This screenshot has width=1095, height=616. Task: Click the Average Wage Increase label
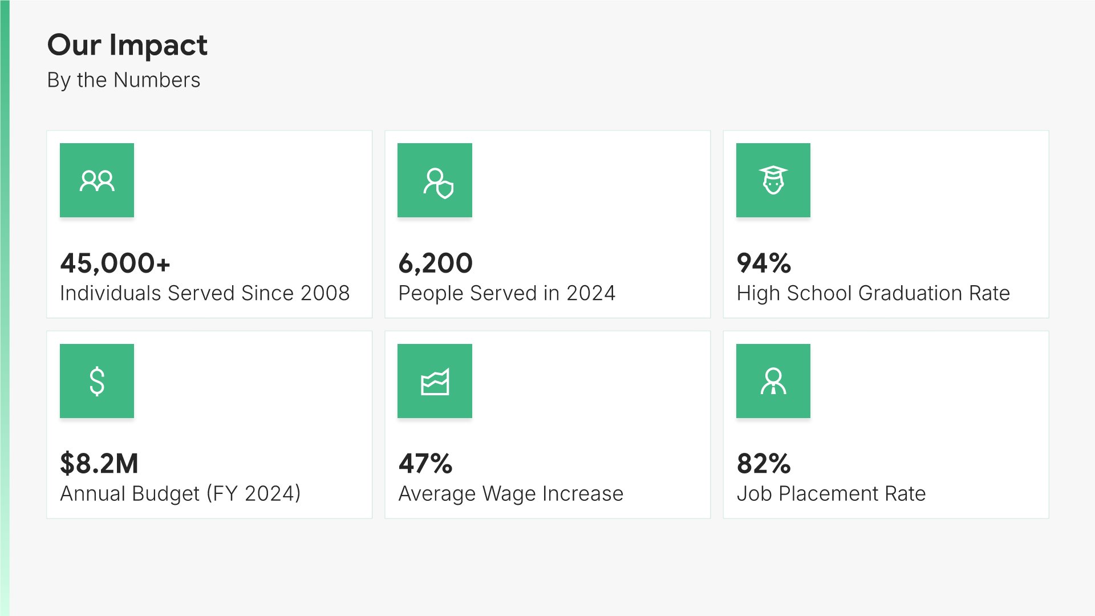pos(511,493)
